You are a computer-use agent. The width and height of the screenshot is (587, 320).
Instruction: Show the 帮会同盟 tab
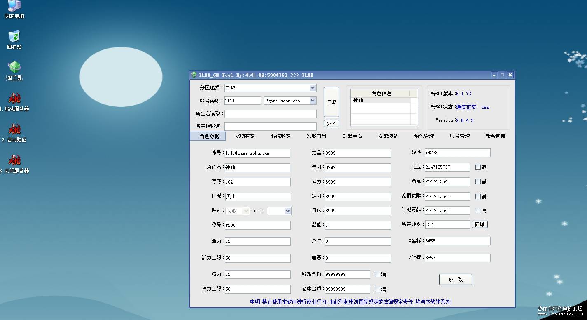(496, 136)
